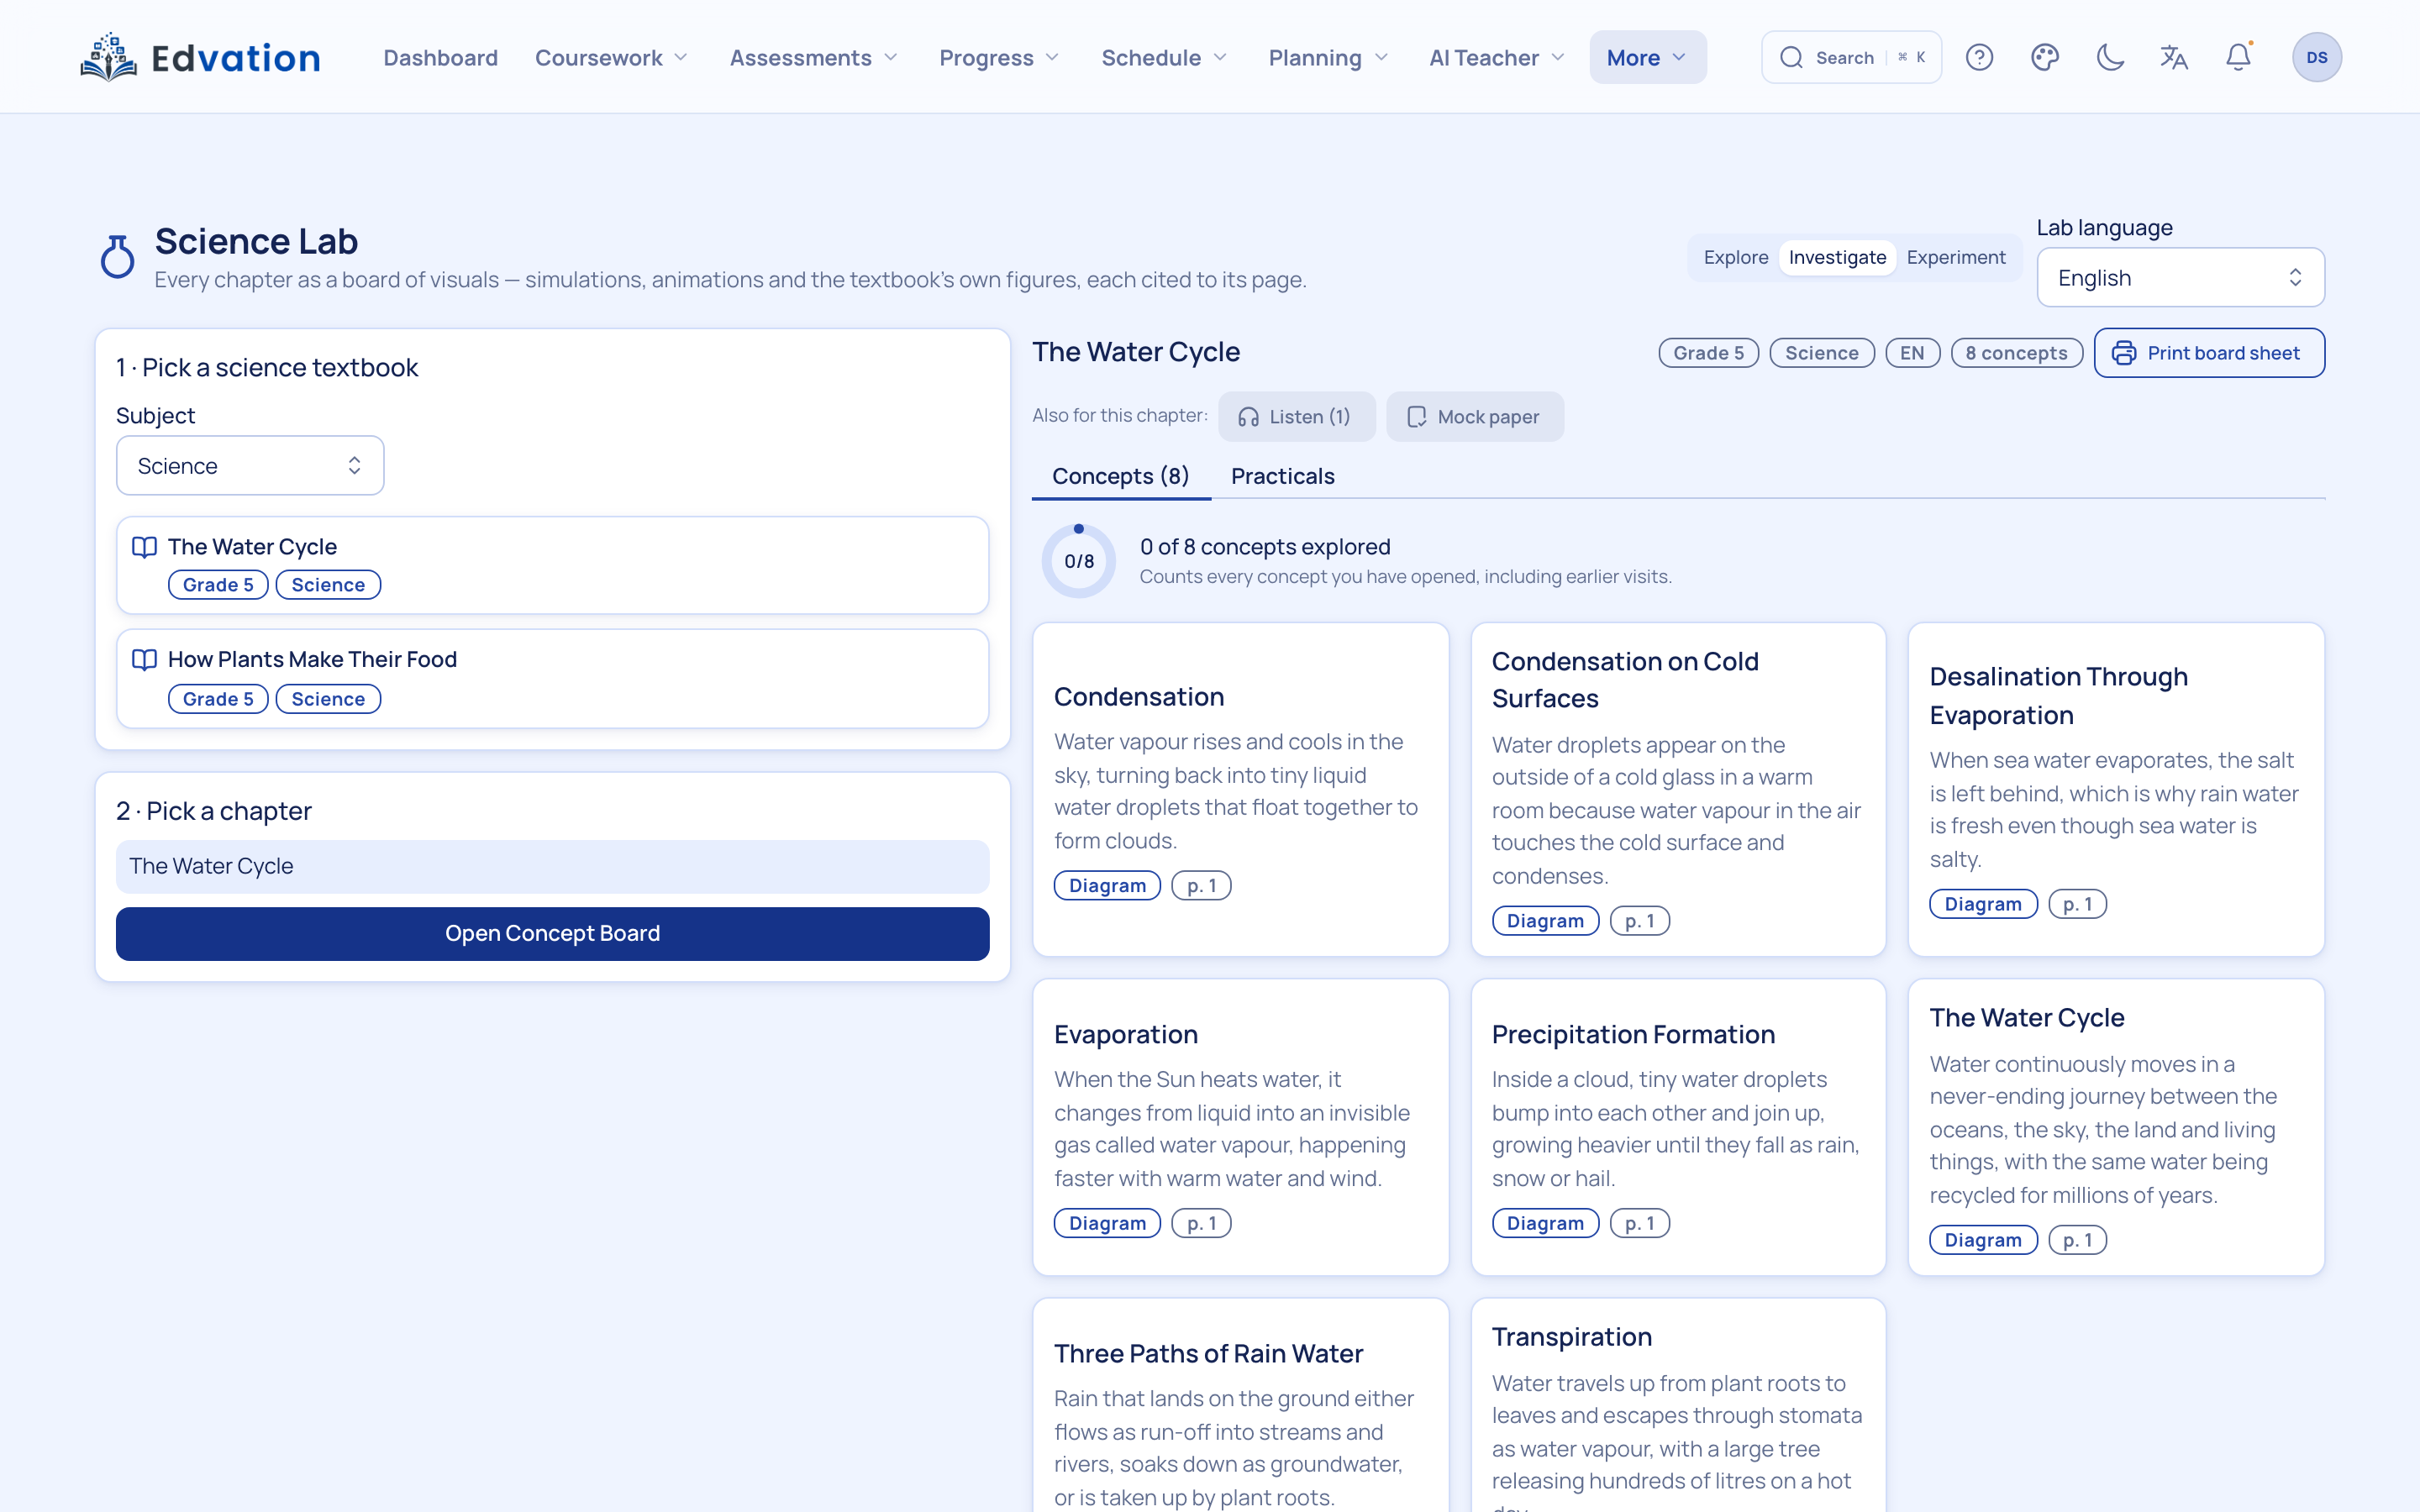The image size is (2420, 1512).
Task: Expand the More menu
Action: (1647, 58)
